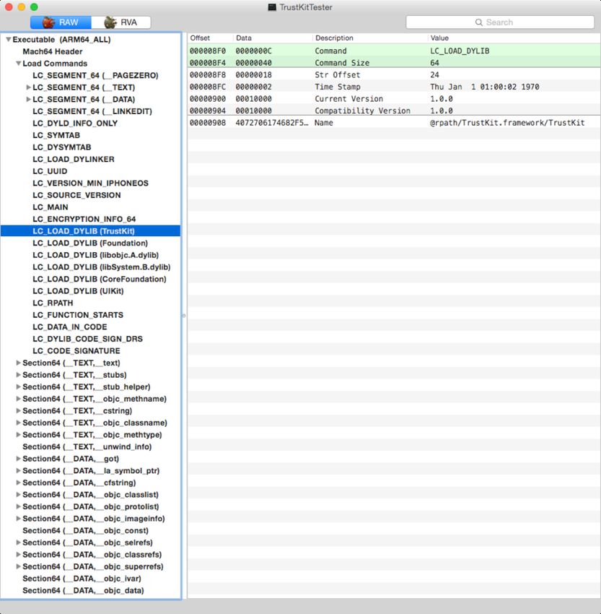Viewport: 601px width, 614px height.
Task: Expand Section64 (__TEXT,__stub_helper)
Action: 18,387
